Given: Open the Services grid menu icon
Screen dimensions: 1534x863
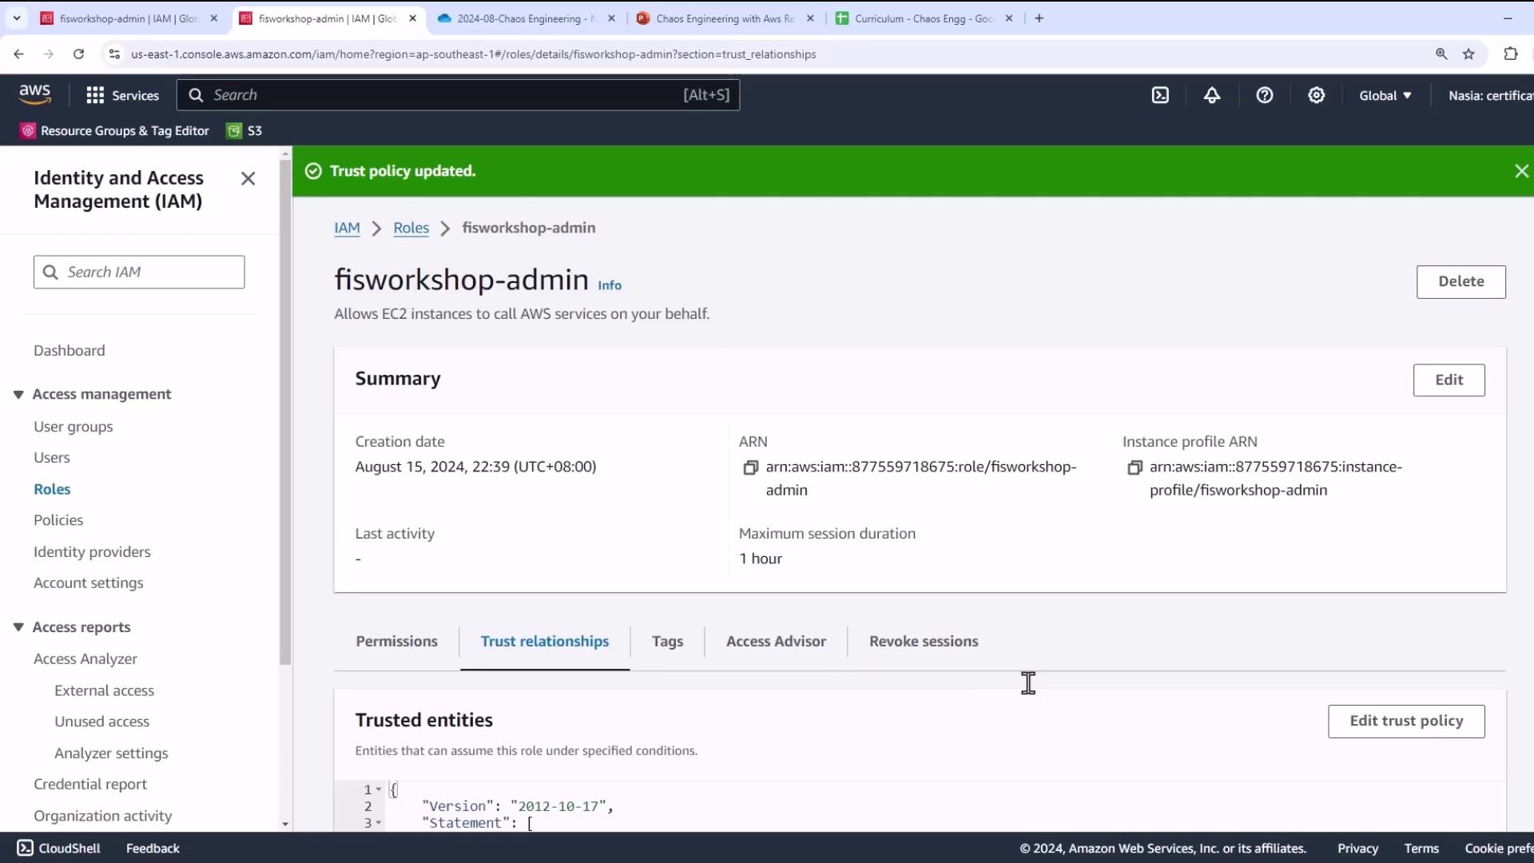Looking at the screenshot, I should click(x=95, y=95).
